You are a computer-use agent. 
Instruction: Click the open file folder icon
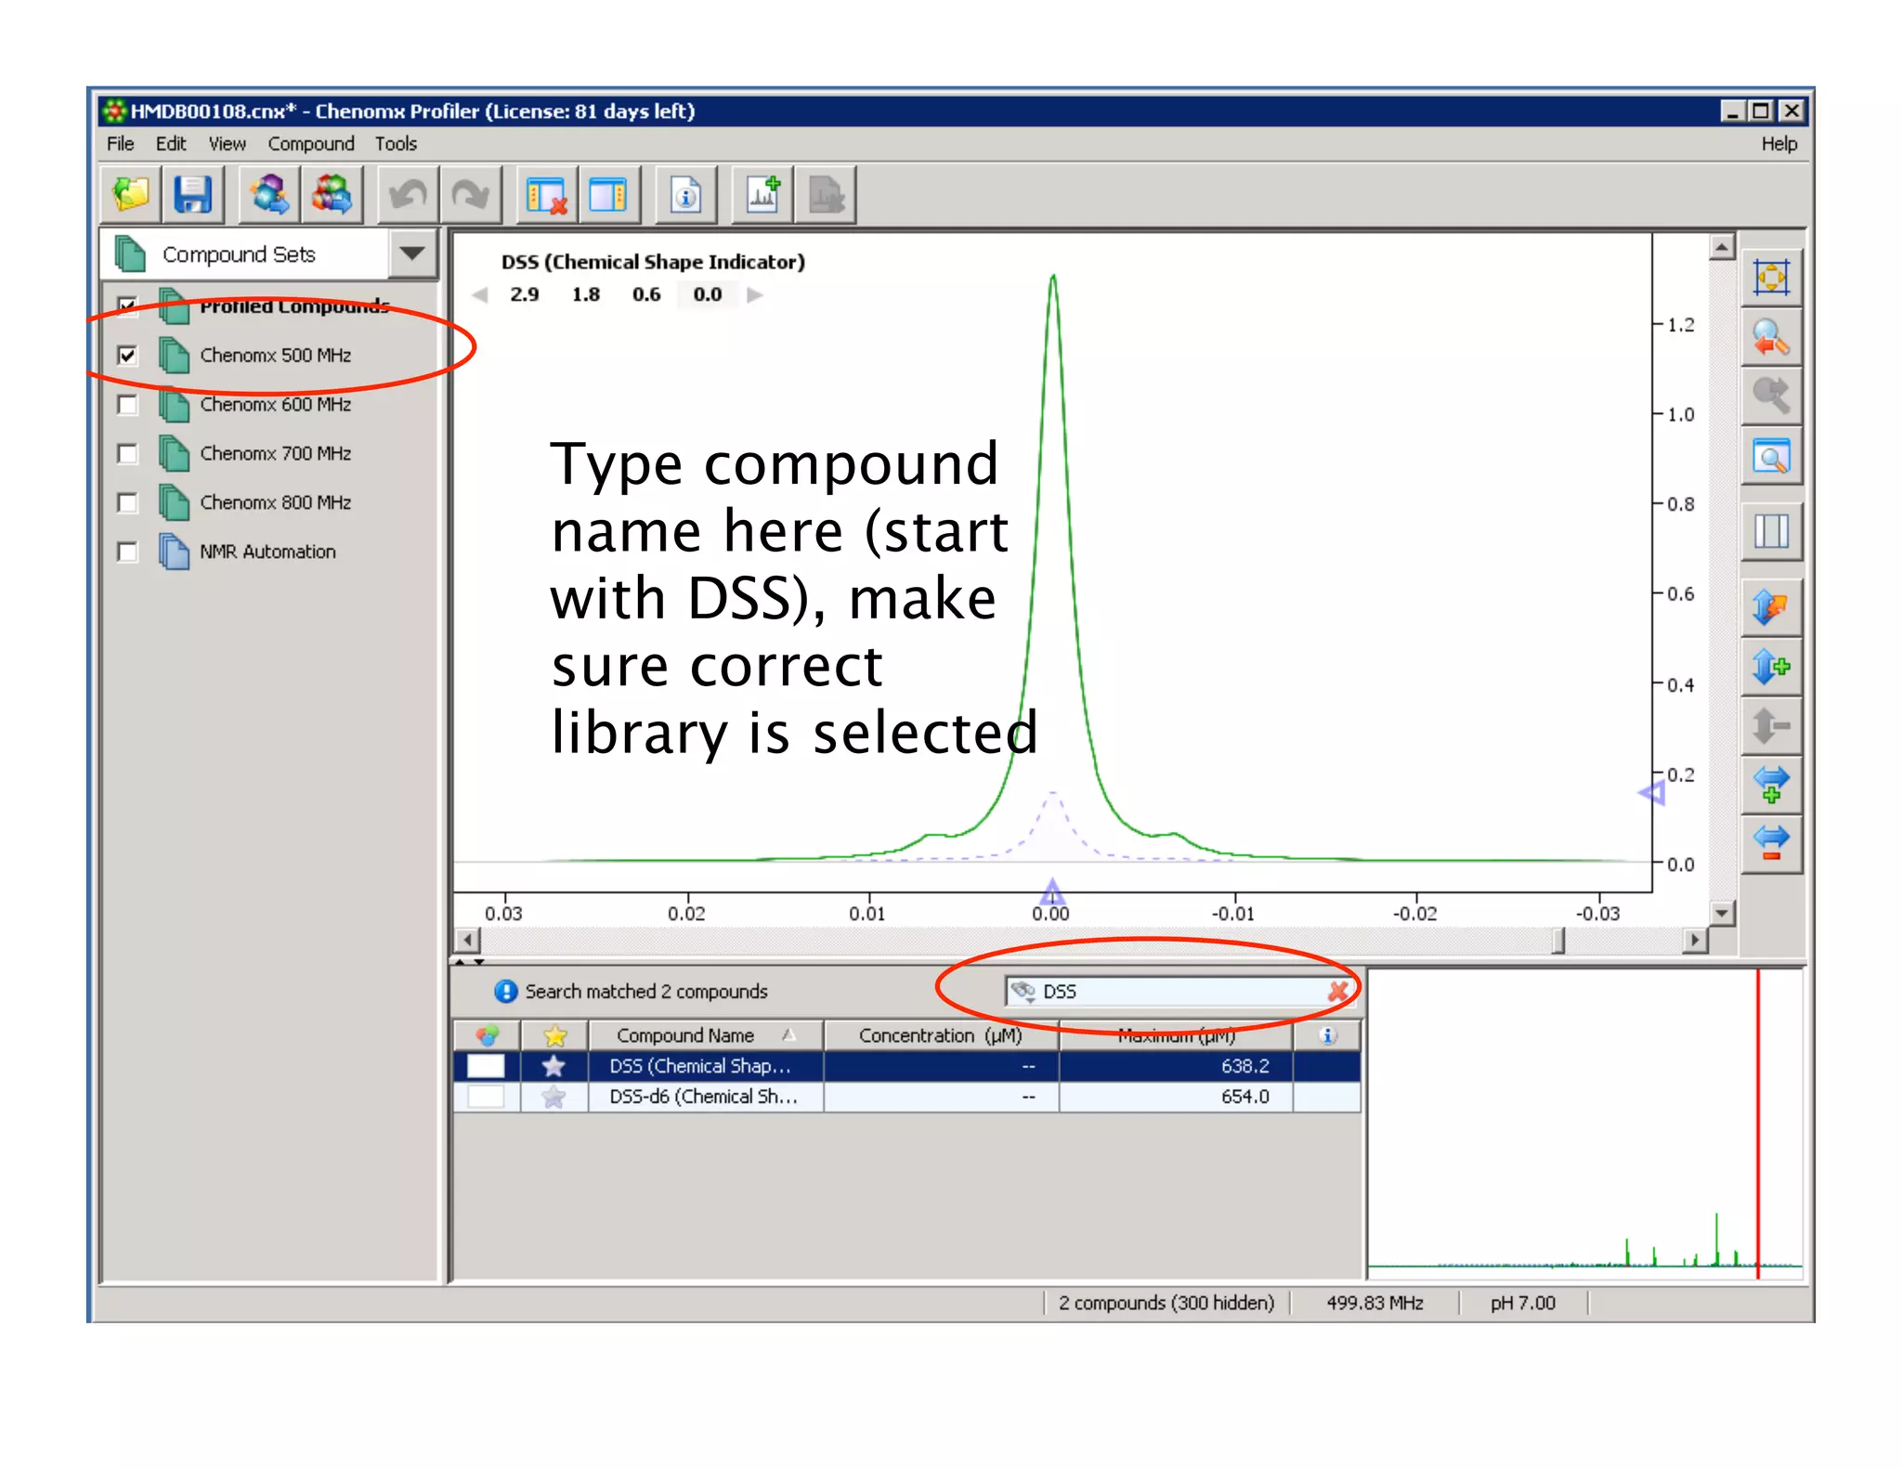(x=131, y=195)
